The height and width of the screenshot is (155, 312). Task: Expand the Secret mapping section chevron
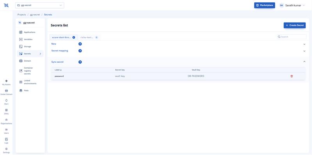coord(304,51)
